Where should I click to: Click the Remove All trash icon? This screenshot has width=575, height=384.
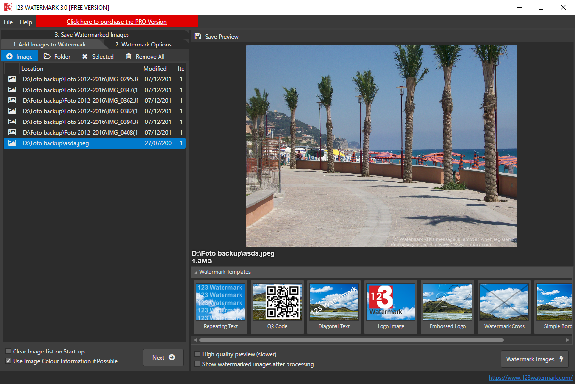(x=128, y=57)
